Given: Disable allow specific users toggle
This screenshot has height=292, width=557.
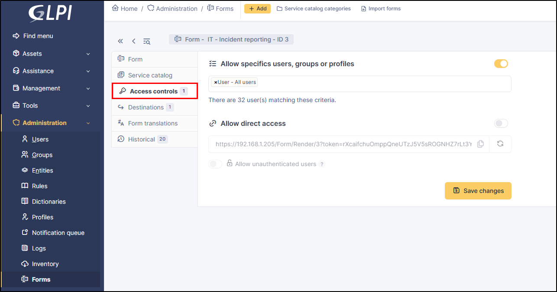Looking at the screenshot, I should (x=501, y=64).
